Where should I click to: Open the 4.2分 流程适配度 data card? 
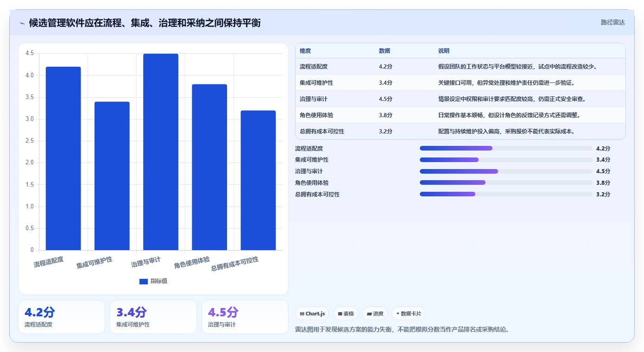tap(62, 317)
